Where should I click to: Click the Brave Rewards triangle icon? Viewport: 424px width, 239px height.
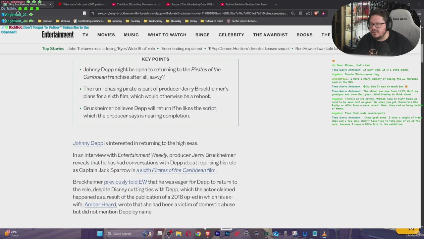pyautogui.click(x=324, y=13)
